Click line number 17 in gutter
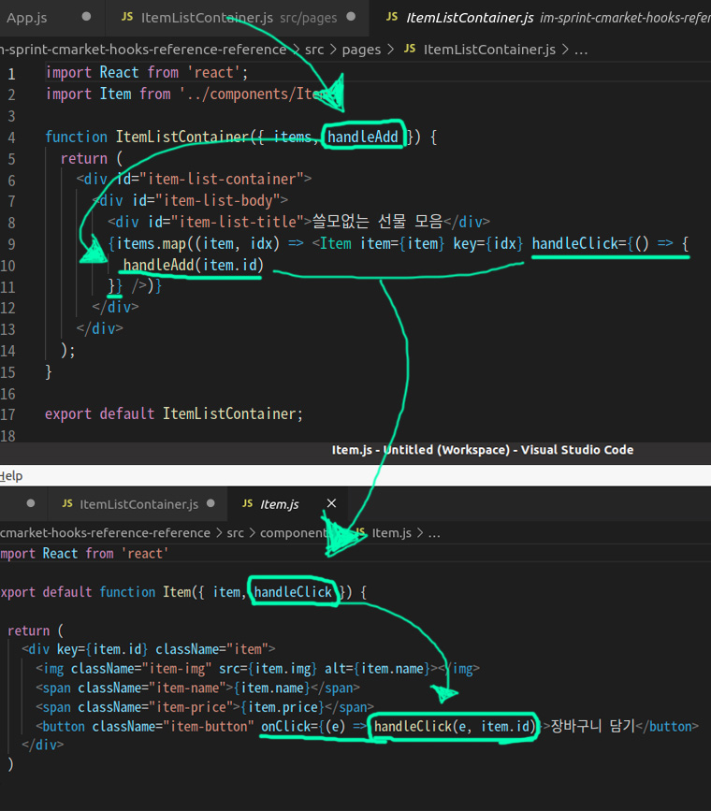 (7, 414)
